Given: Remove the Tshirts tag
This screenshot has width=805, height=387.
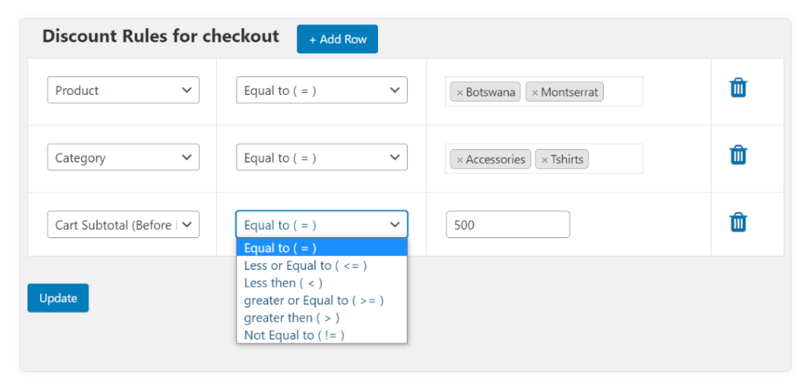Looking at the screenshot, I should click(x=544, y=159).
